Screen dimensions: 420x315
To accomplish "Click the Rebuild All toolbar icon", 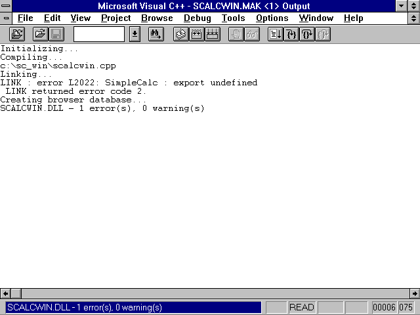I will tap(212, 34).
